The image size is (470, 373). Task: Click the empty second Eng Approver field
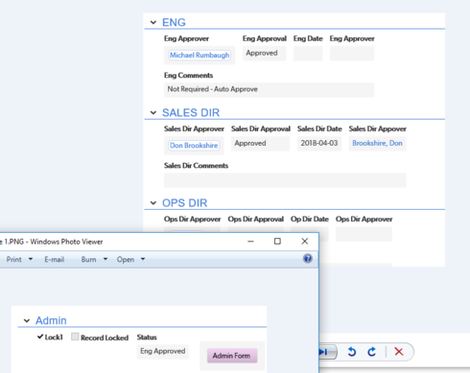pyautogui.click(x=352, y=54)
